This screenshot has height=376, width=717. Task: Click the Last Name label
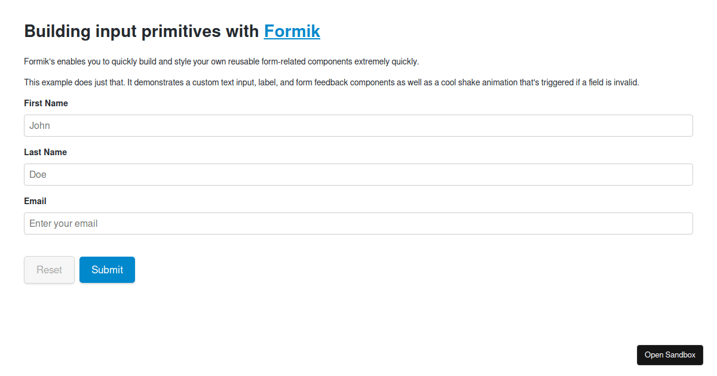pyautogui.click(x=45, y=152)
